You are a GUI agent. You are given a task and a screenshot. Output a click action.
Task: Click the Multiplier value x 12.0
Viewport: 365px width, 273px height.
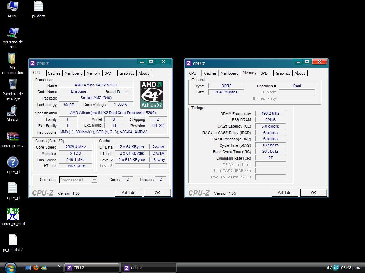point(76,154)
